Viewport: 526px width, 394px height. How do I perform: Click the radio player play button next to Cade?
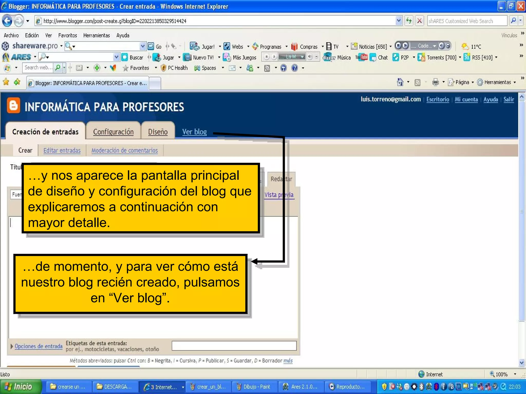pos(405,46)
